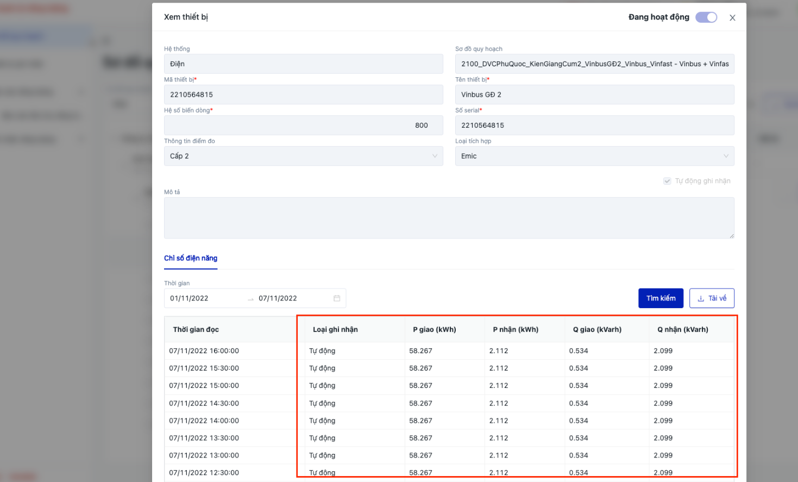Switch to Chỉ số điện năng tab

click(x=191, y=258)
